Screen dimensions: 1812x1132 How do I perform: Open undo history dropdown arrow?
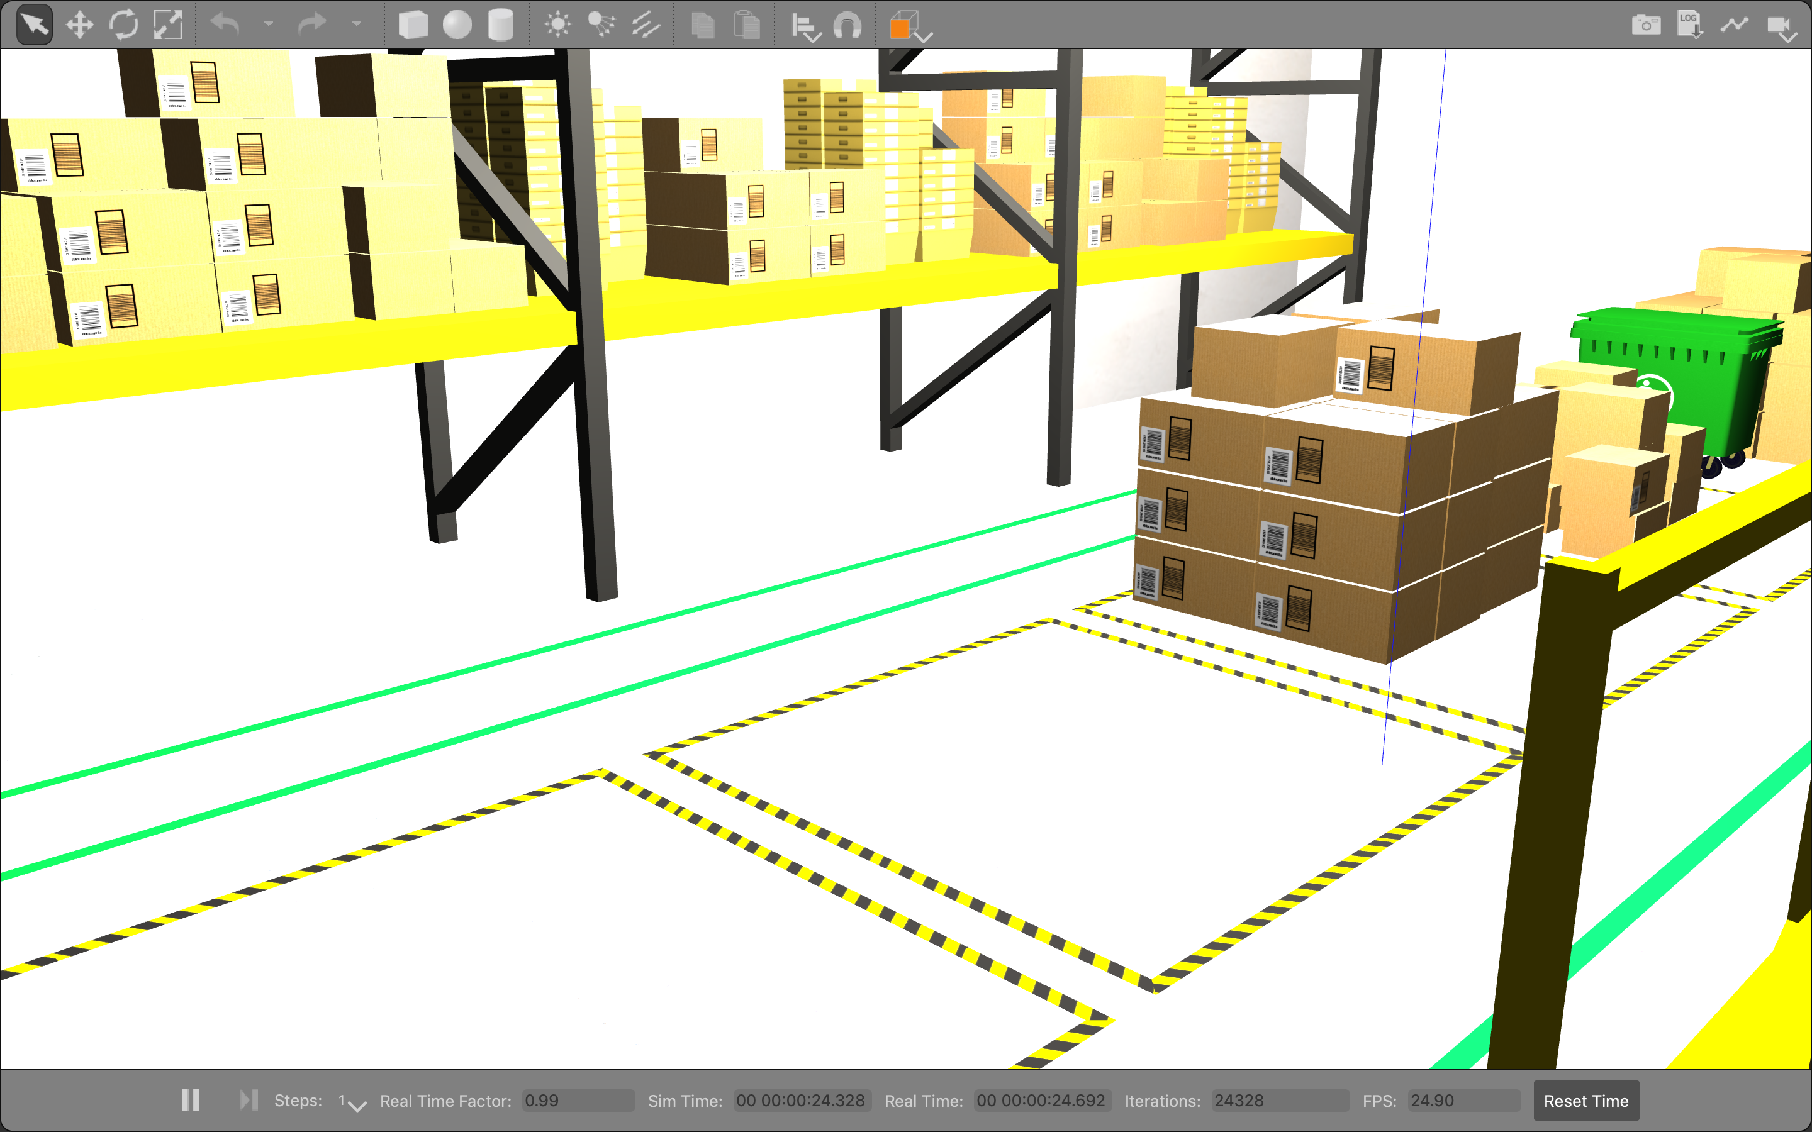(268, 25)
